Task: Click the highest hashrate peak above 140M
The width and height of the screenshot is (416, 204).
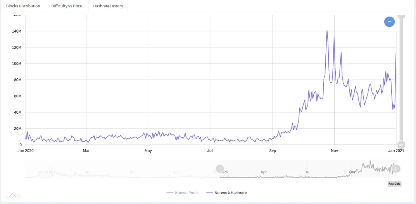Action: (327, 30)
